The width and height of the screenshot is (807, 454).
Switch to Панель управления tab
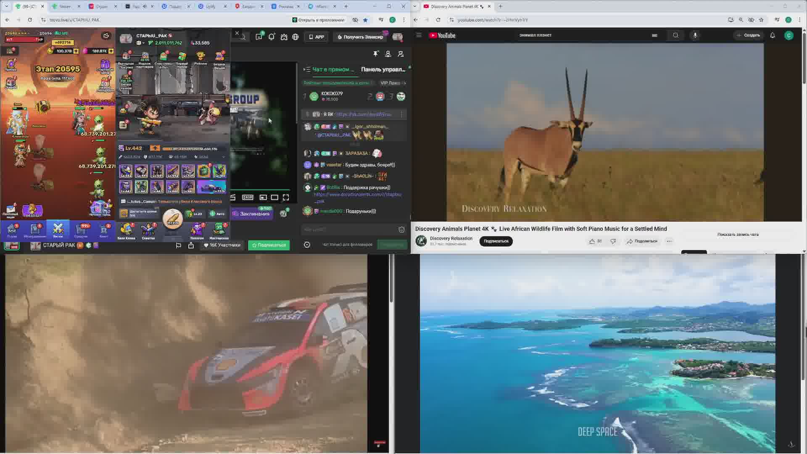[x=383, y=69]
